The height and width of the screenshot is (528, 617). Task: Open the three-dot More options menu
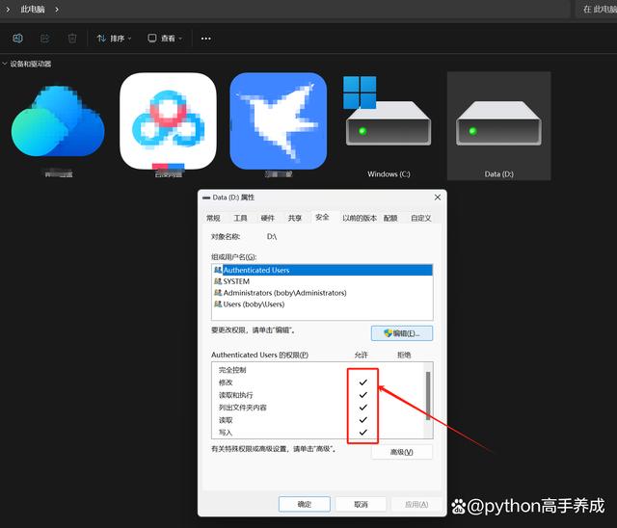tap(205, 39)
